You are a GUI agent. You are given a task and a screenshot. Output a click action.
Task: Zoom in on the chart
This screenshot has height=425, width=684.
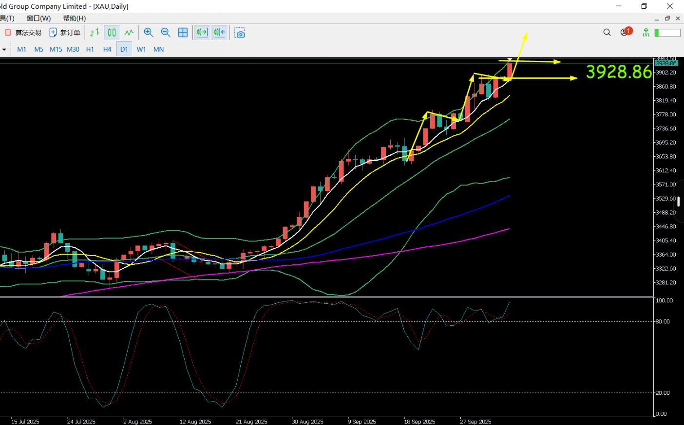pos(149,33)
